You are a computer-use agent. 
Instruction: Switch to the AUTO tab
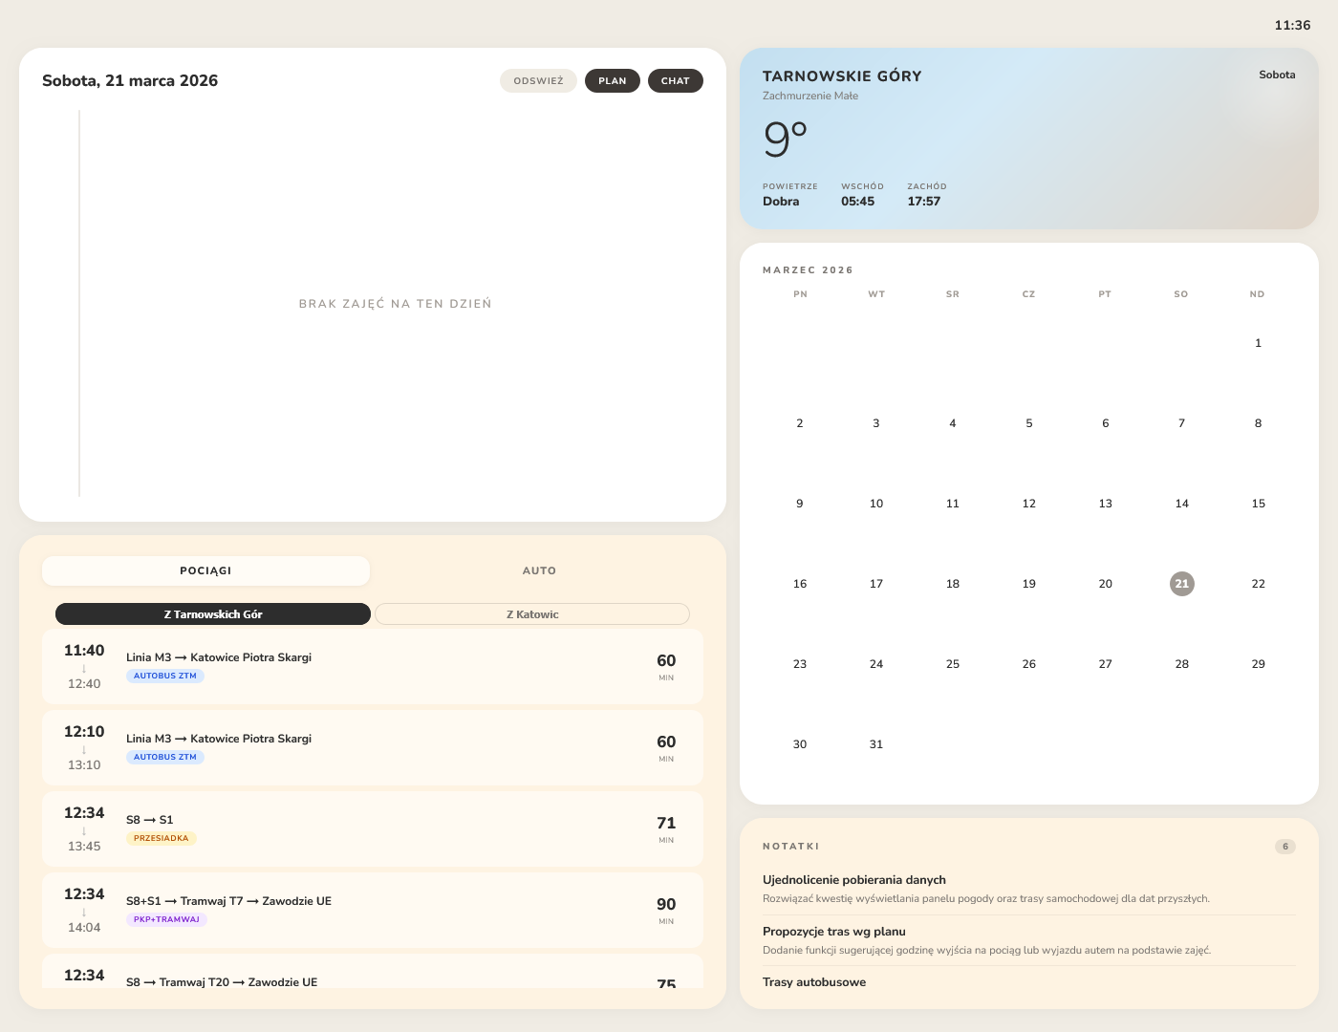tap(539, 570)
